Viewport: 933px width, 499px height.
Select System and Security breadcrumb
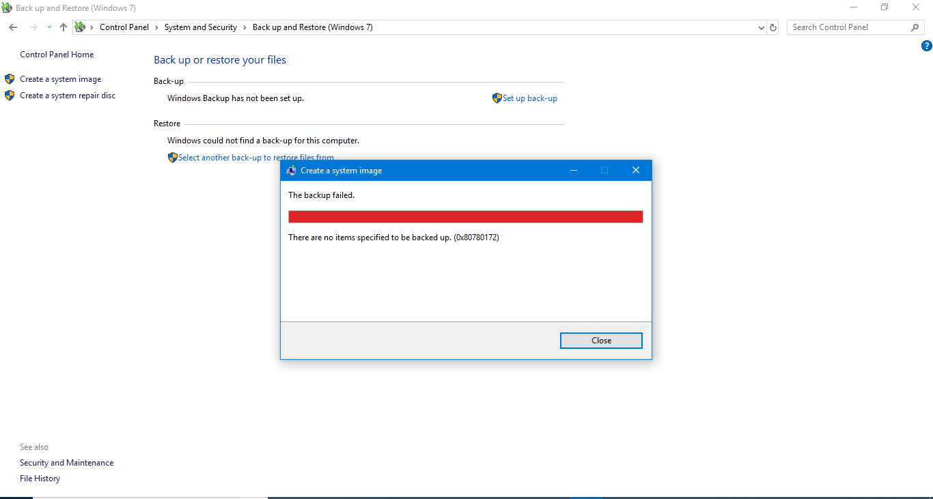[x=201, y=27]
